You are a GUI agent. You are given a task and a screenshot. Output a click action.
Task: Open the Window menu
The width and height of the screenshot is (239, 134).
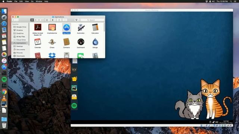pyautogui.click(x=39, y=1)
